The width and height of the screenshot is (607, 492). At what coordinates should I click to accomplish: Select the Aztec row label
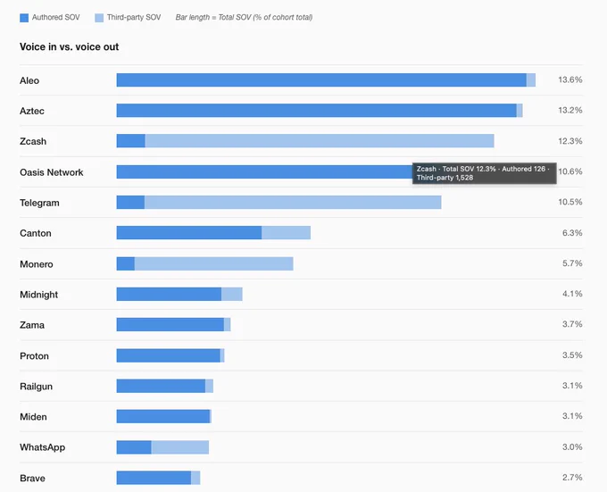(32, 111)
